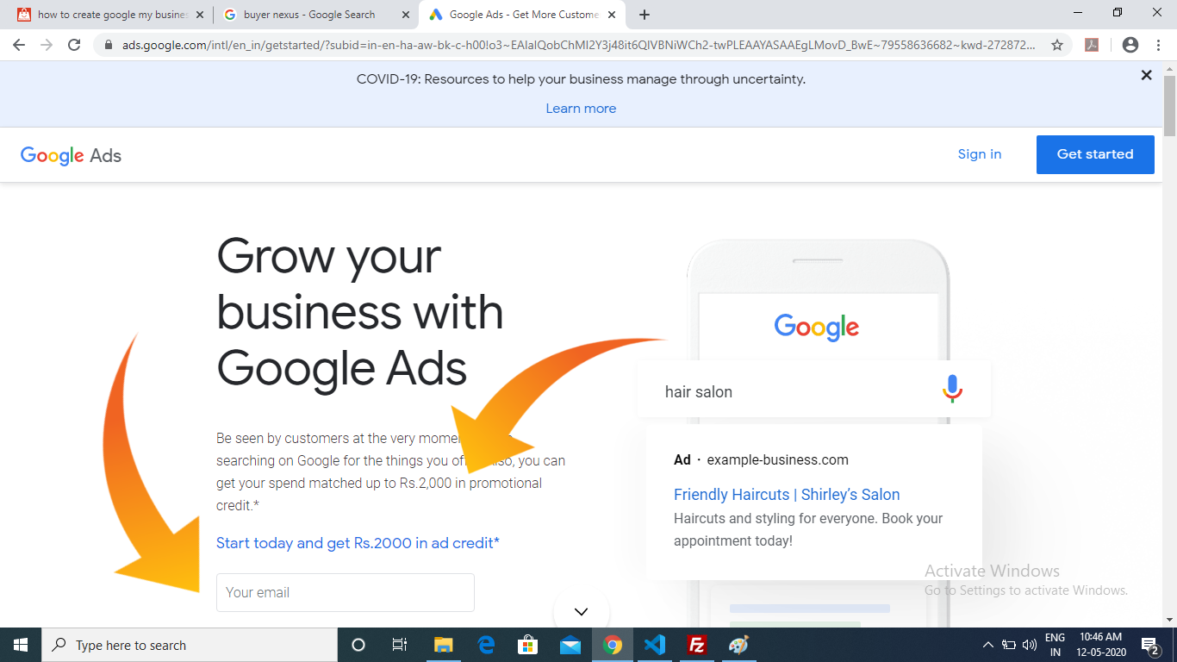Reload the Google Ads page
Viewport: 1177px width, 662px height.
tap(74, 45)
